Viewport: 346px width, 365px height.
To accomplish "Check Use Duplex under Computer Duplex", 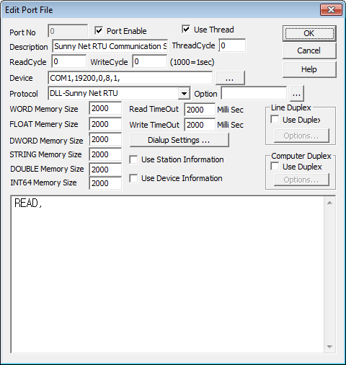I will click(x=275, y=167).
